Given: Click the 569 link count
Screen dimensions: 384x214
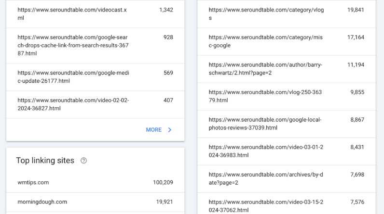Looking at the screenshot, I should 168,73.
